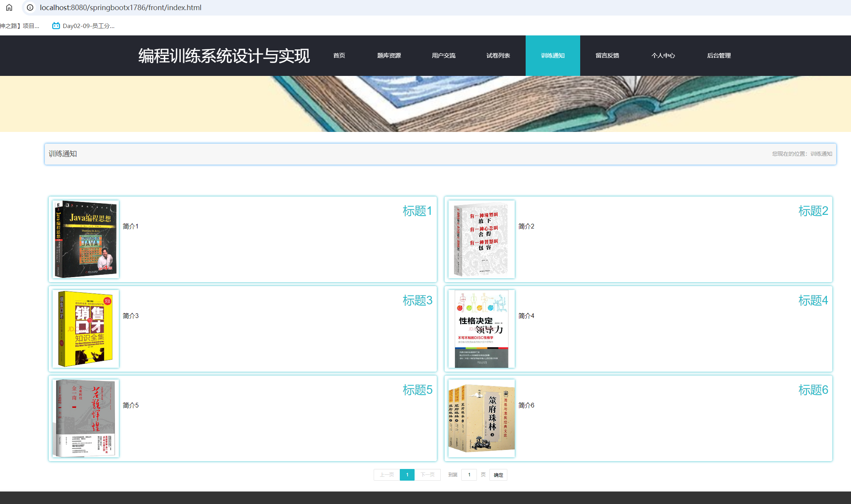This screenshot has height=504, width=851.
Task: Go to 用户交流 page
Action: coord(443,55)
